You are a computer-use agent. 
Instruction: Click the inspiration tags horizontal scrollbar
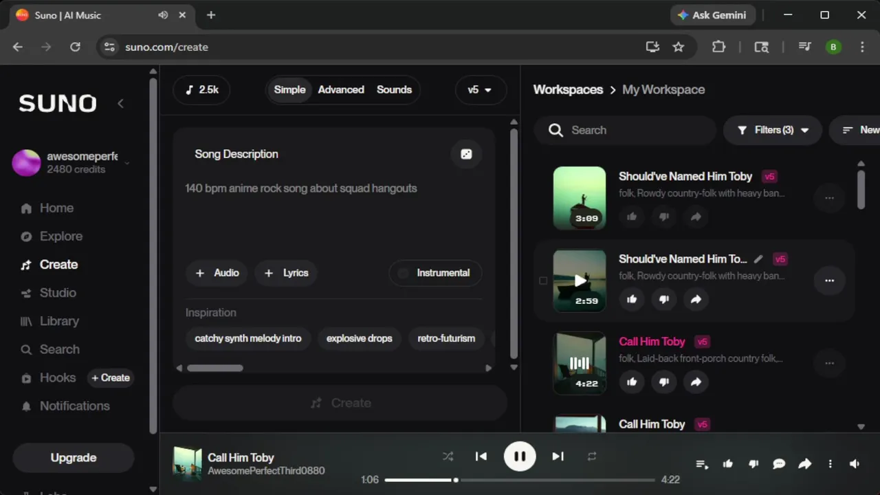tap(215, 368)
